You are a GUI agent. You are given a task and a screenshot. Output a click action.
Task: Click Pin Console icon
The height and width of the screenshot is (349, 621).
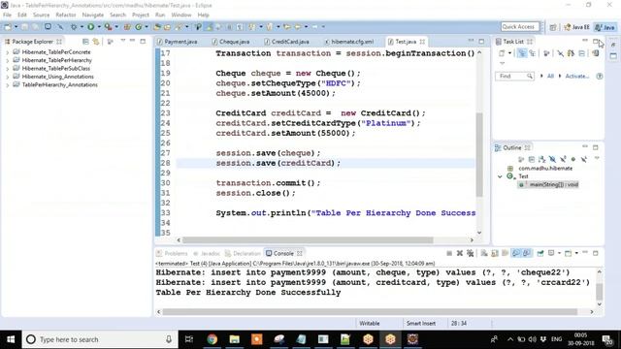click(x=540, y=253)
